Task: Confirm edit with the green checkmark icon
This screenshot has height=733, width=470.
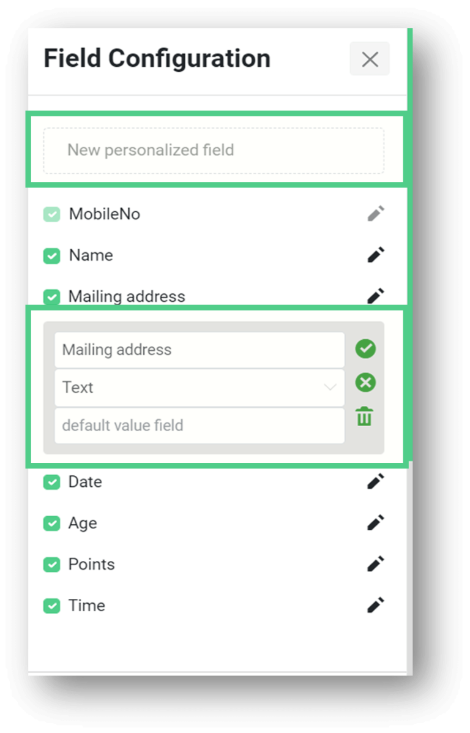Action: point(365,348)
